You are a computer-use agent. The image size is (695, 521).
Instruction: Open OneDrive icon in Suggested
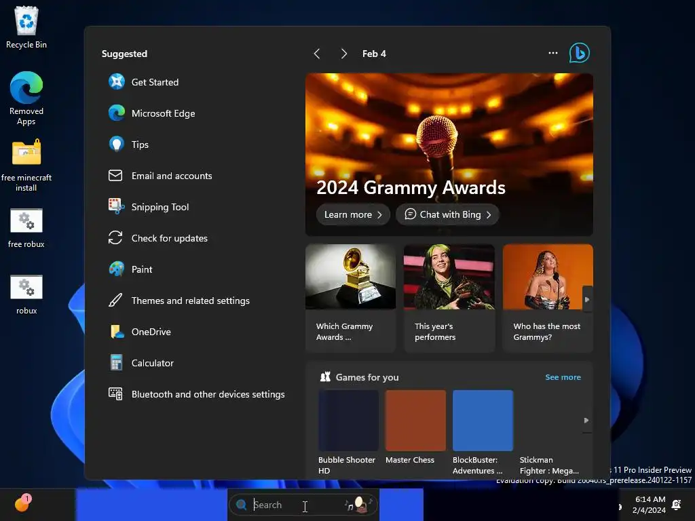tap(117, 331)
